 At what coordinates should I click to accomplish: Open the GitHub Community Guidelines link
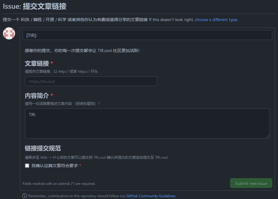coord(151,196)
